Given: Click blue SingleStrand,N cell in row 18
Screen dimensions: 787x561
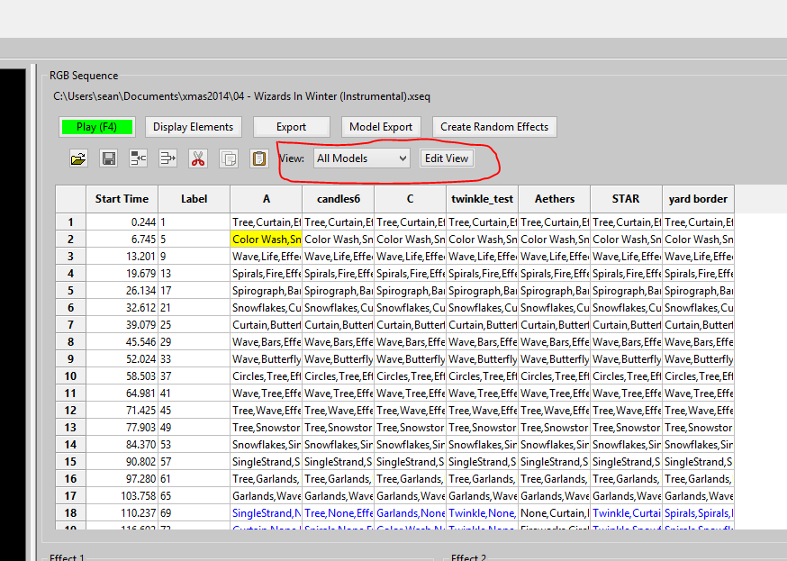Looking at the screenshot, I should (267, 513).
